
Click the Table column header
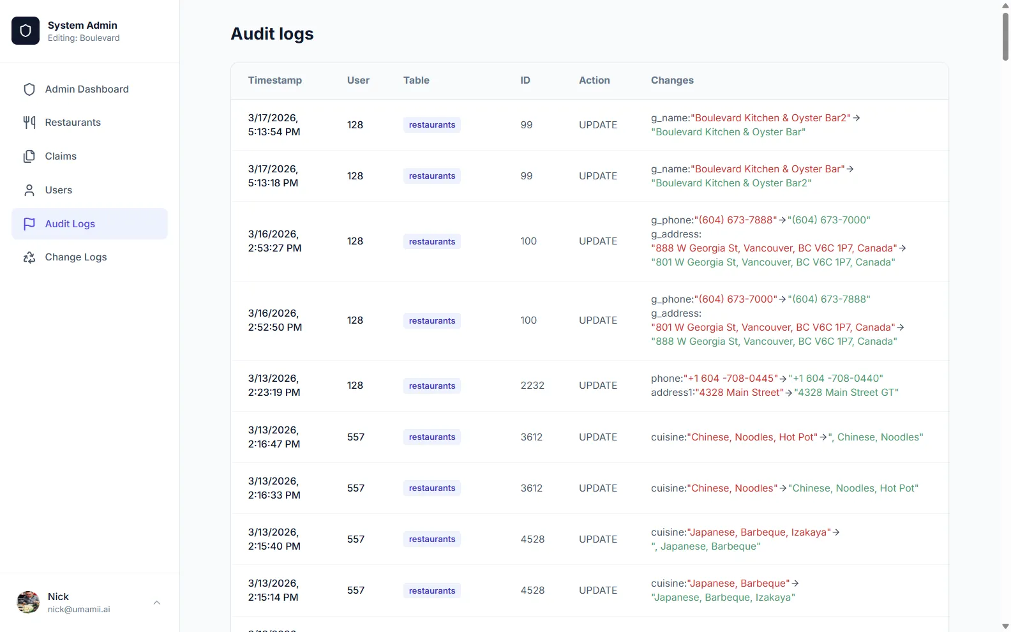coord(416,80)
